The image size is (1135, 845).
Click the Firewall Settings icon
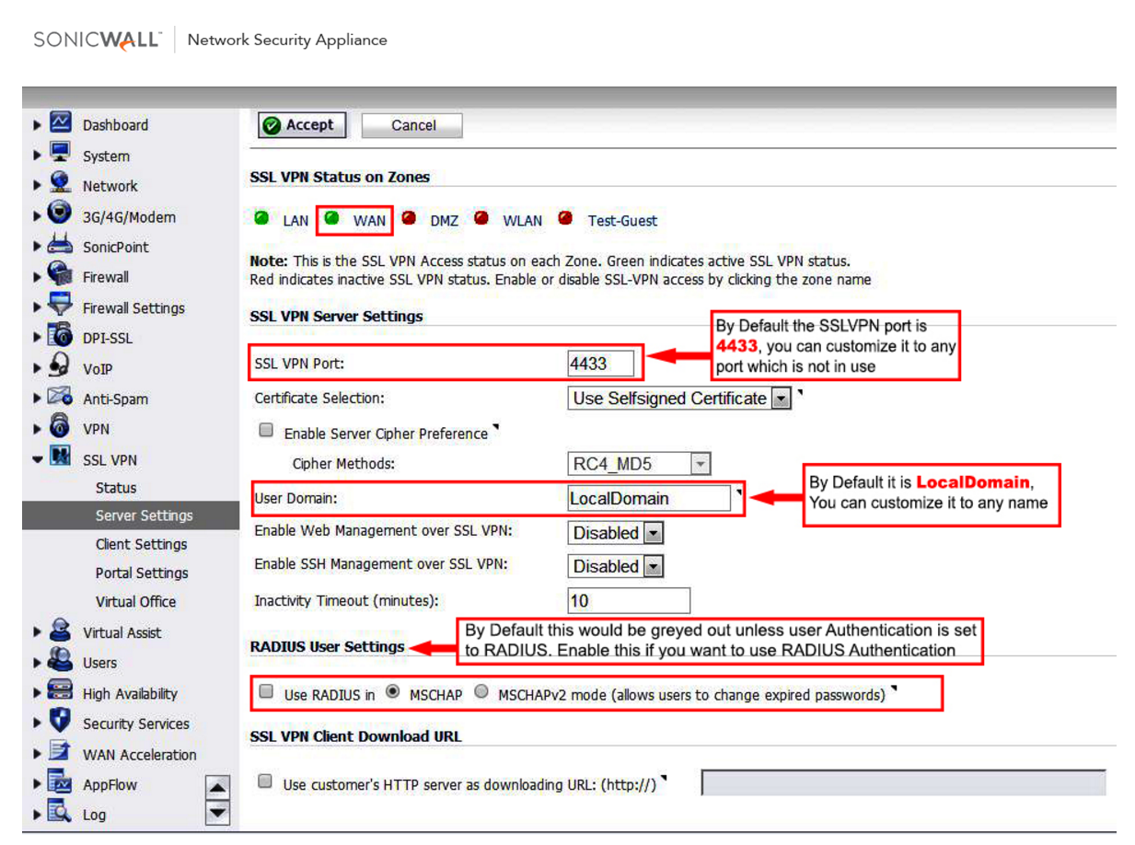(60, 306)
